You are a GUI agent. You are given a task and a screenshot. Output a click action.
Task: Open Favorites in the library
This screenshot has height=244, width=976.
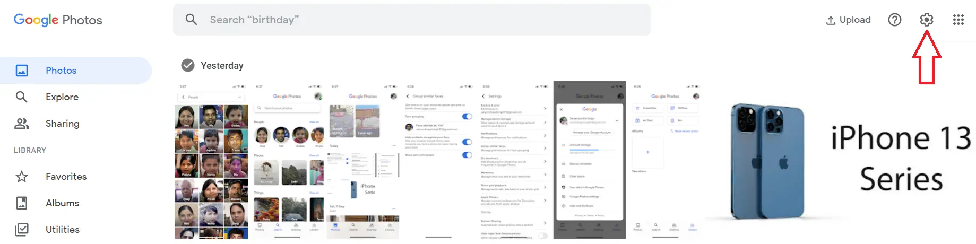(76, 177)
